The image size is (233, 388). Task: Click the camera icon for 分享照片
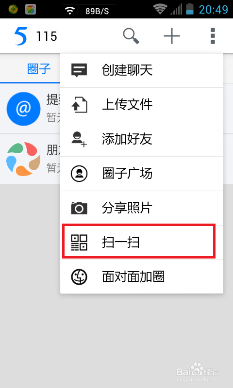[x=79, y=208]
